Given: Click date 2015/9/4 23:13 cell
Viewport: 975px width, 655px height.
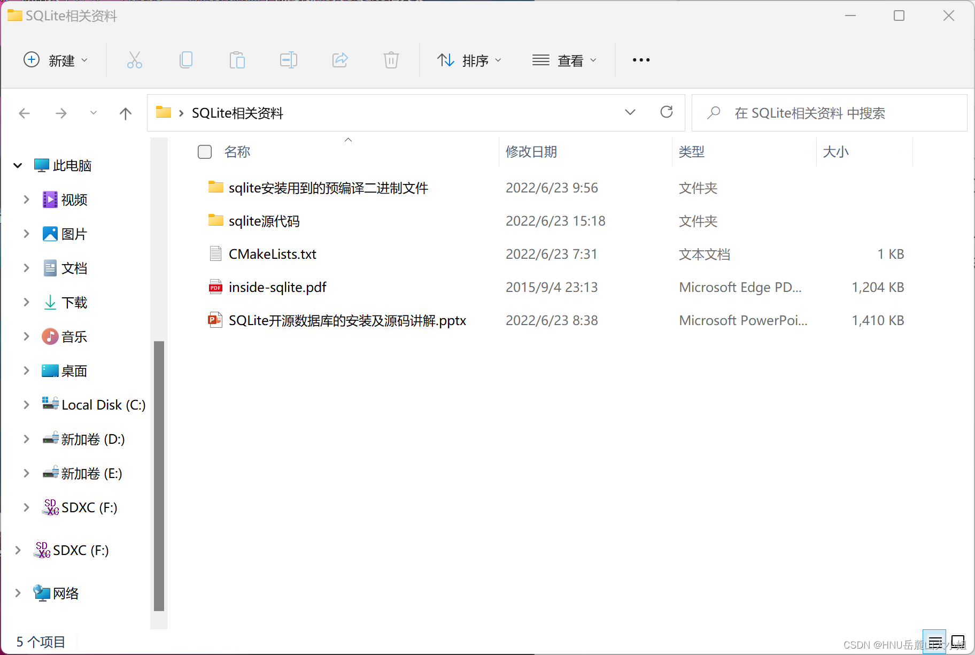Looking at the screenshot, I should (552, 287).
